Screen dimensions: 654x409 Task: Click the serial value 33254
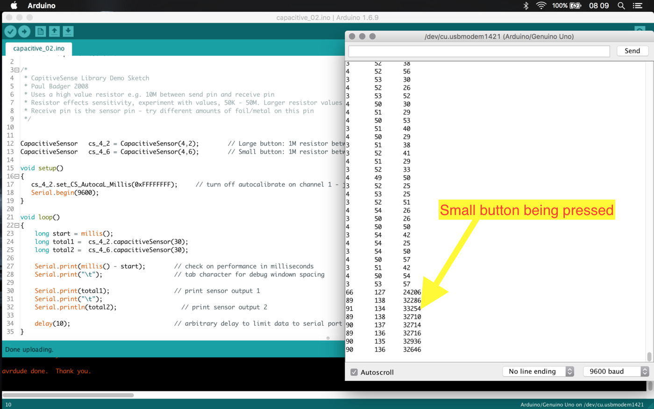point(412,309)
